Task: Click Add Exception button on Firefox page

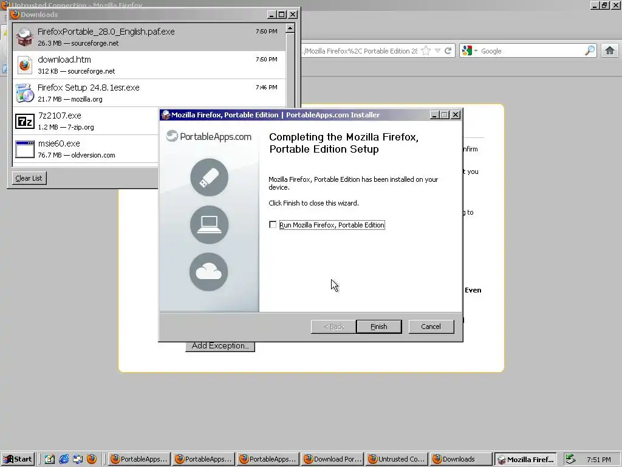Action: (220, 346)
